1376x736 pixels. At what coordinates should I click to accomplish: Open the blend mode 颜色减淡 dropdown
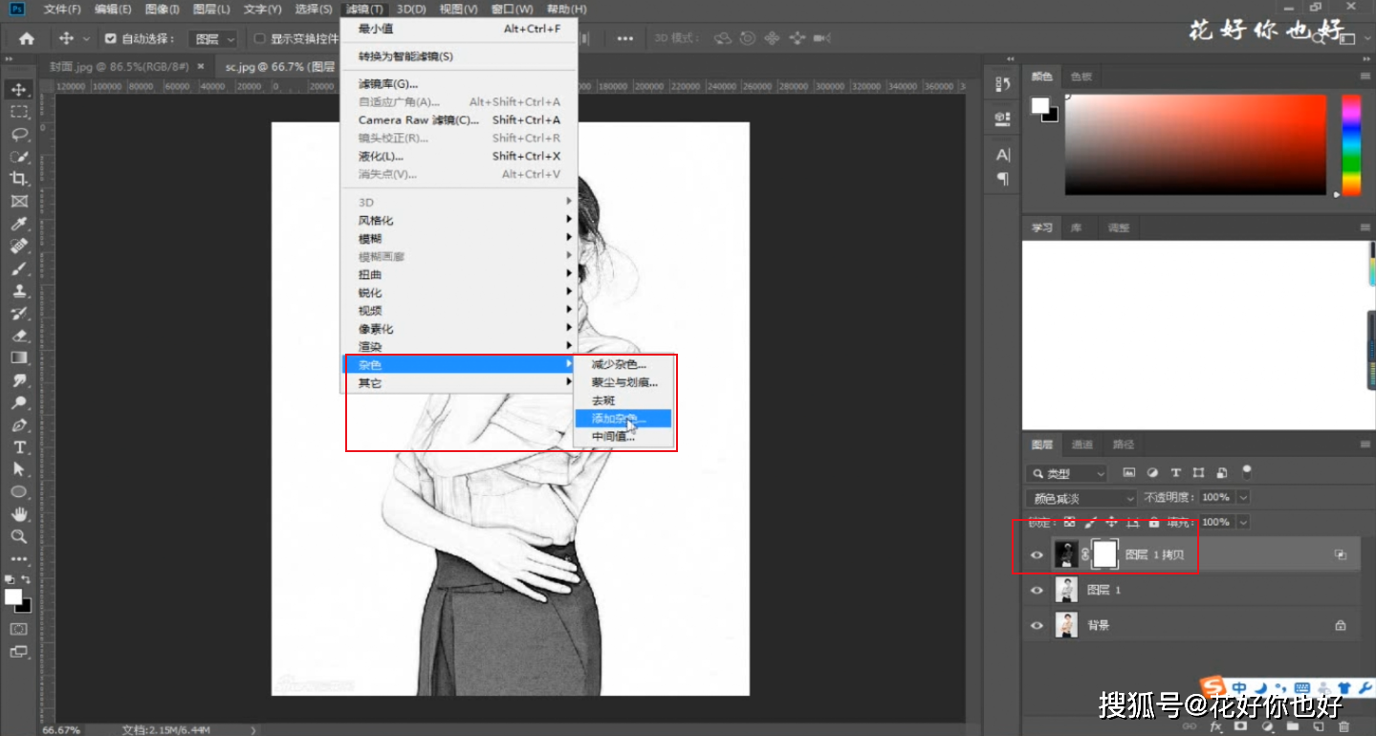1081,498
